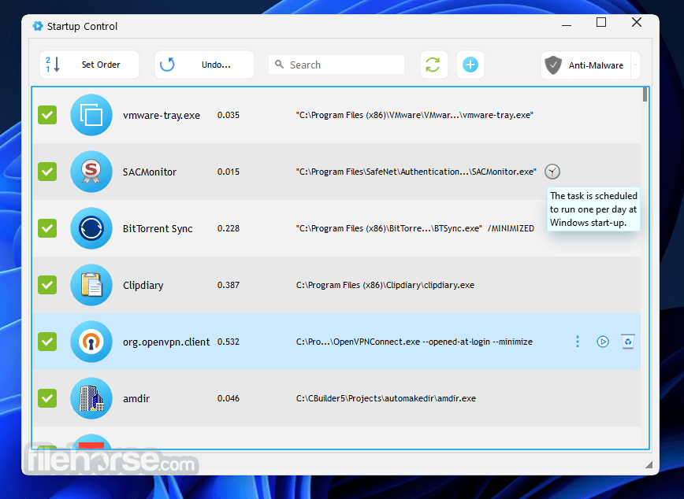Click the blue plus add icon

(470, 65)
